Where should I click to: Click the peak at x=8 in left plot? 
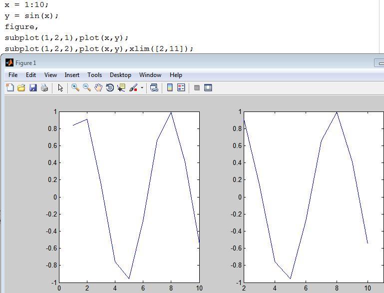tap(171, 112)
